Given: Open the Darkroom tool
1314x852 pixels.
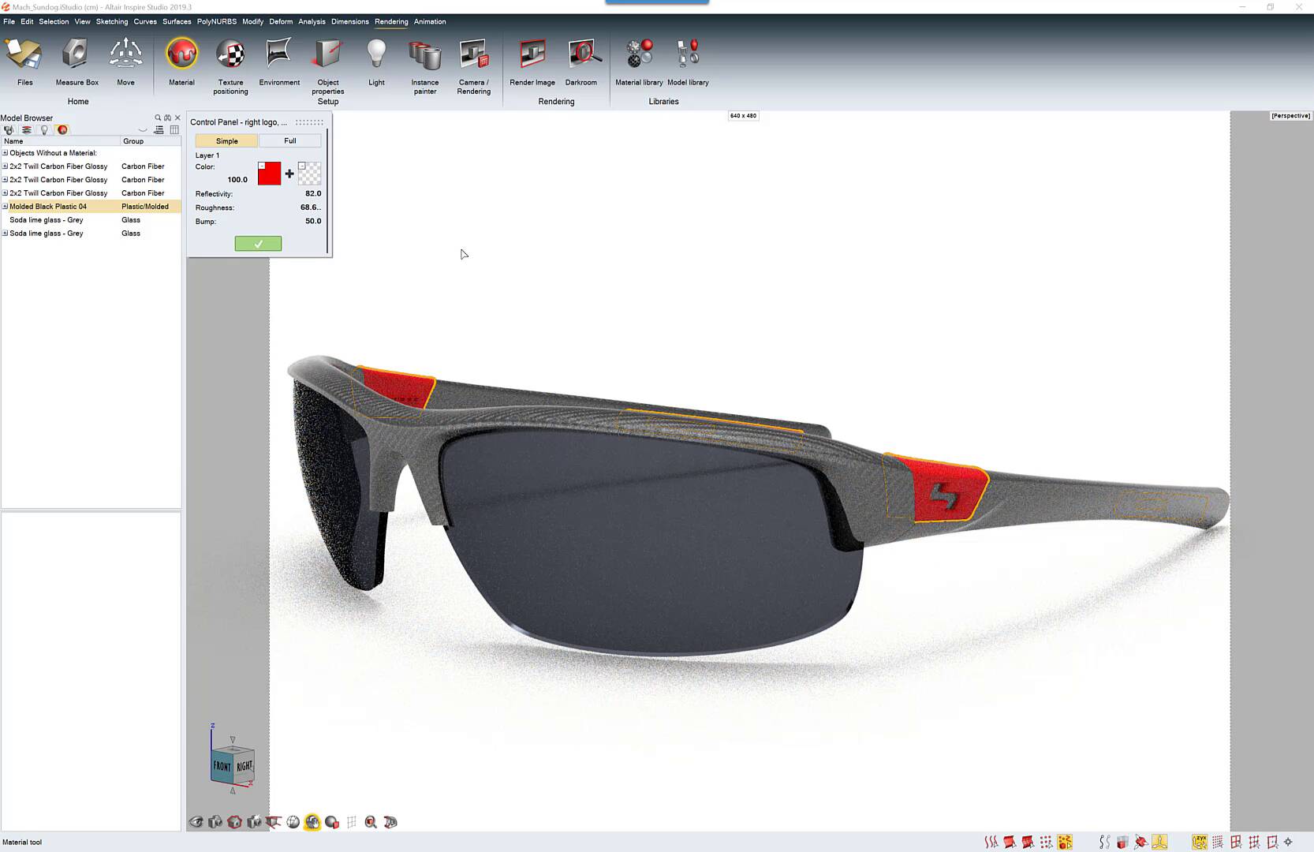Looking at the screenshot, I should coord(581,55).
